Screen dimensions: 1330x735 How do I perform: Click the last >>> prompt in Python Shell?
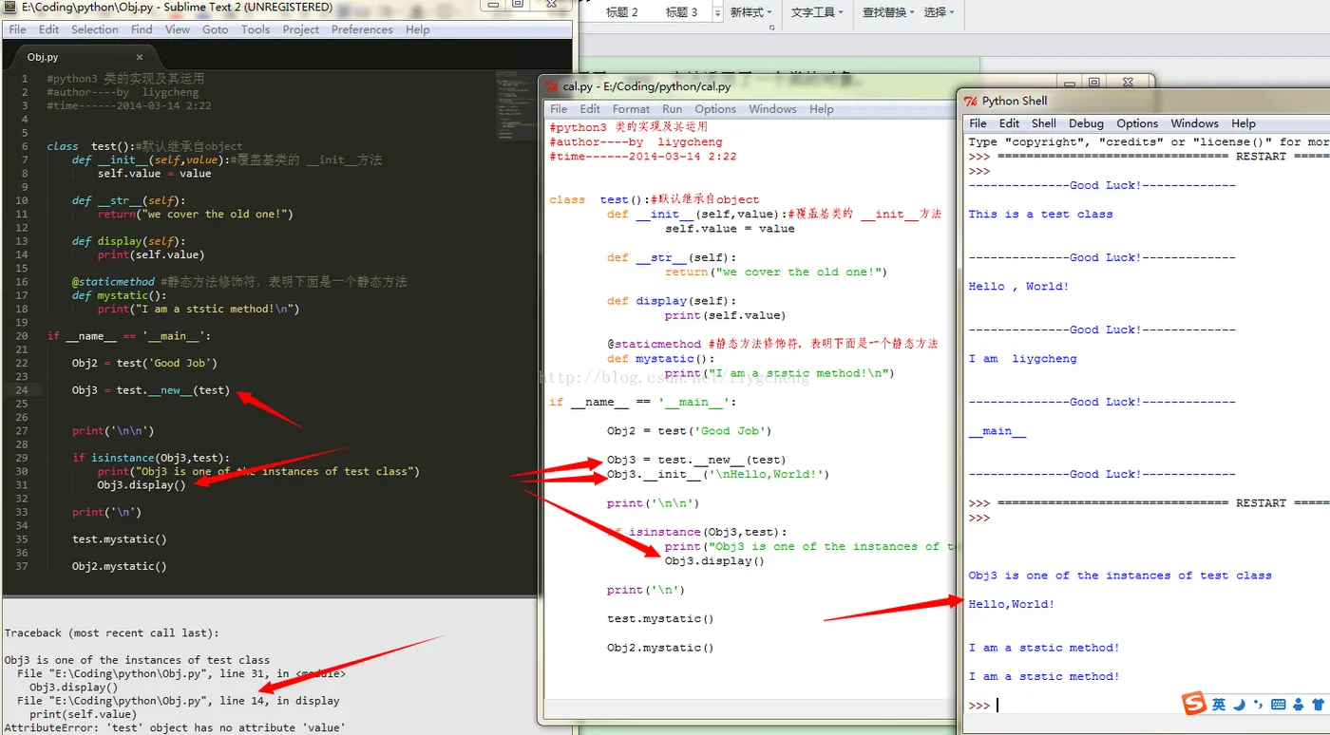[979, 706]
